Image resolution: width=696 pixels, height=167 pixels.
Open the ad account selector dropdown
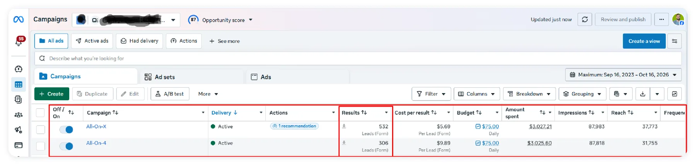coord(126,20)
